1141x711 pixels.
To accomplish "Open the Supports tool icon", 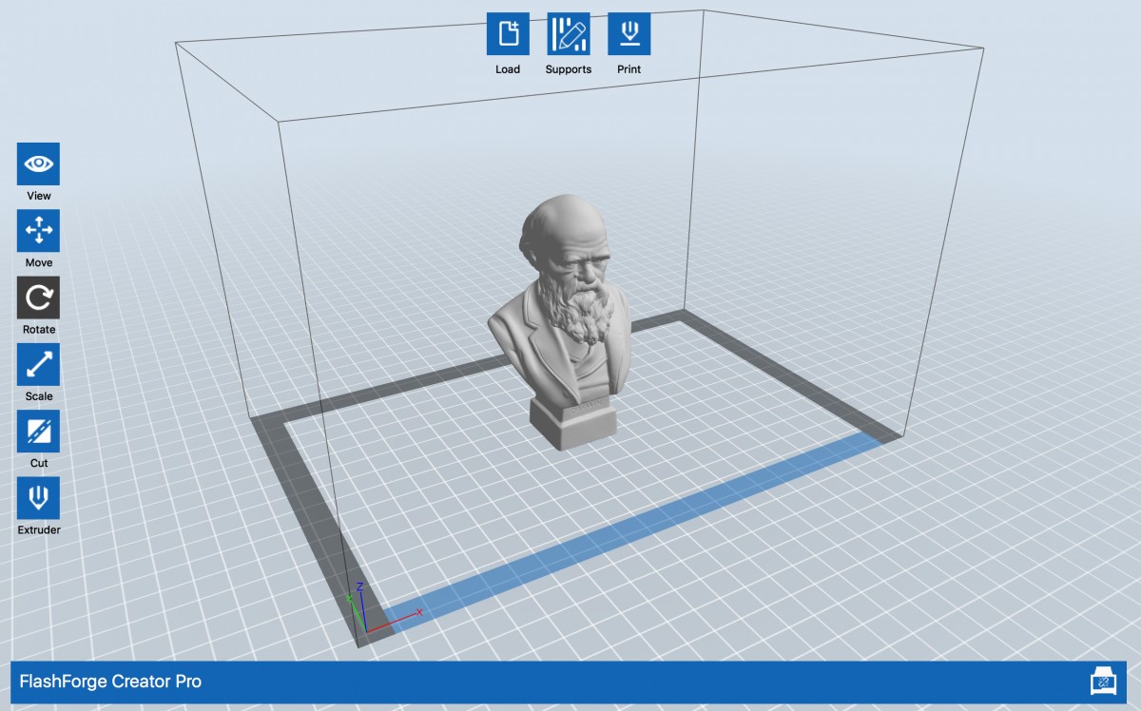I will click(568, 34).
